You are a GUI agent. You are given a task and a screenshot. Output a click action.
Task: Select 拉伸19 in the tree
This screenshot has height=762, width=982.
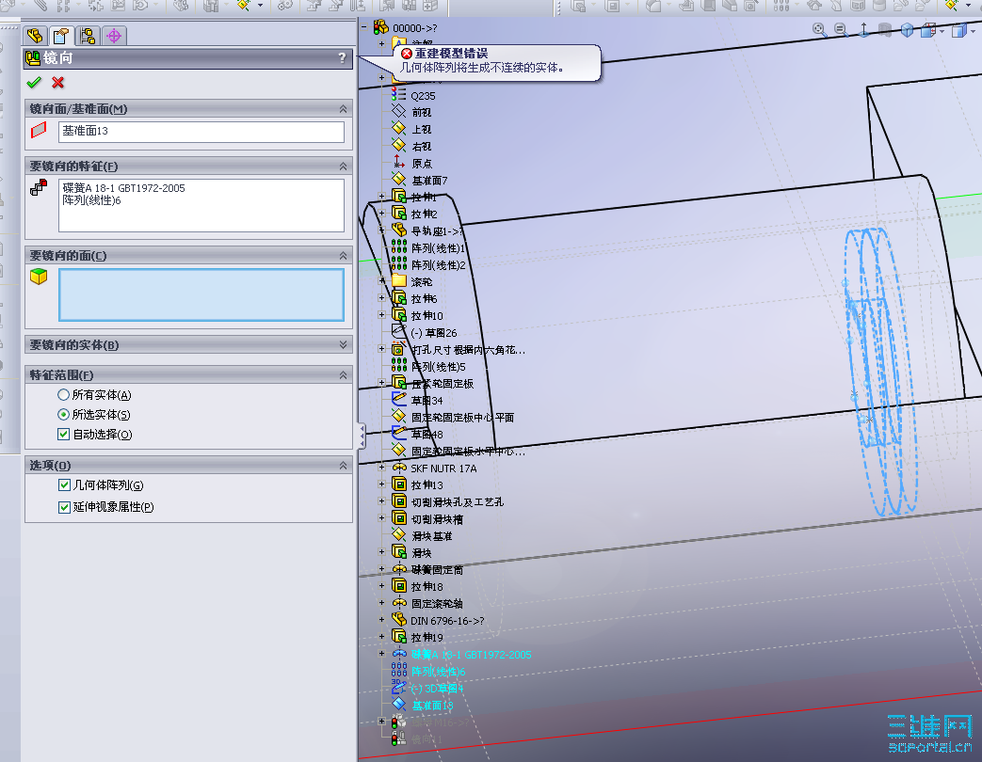427,638
